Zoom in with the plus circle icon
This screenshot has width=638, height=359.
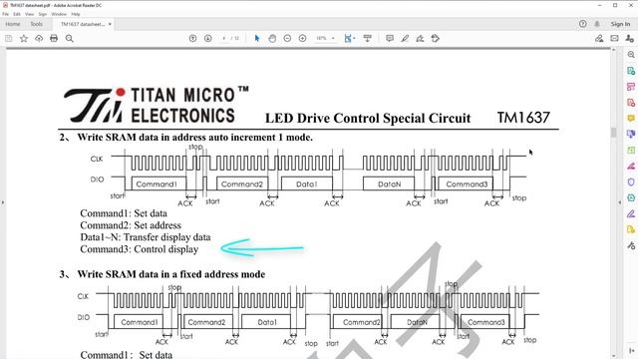302,38
